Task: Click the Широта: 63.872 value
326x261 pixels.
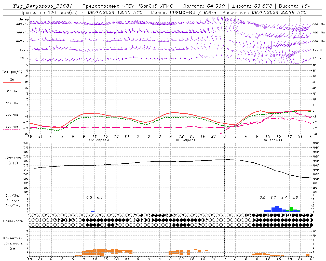Action: tap(252, 6)
